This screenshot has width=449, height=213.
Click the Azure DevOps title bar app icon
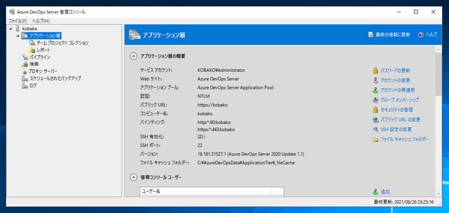pyautogui.click(x=12, y=12)
